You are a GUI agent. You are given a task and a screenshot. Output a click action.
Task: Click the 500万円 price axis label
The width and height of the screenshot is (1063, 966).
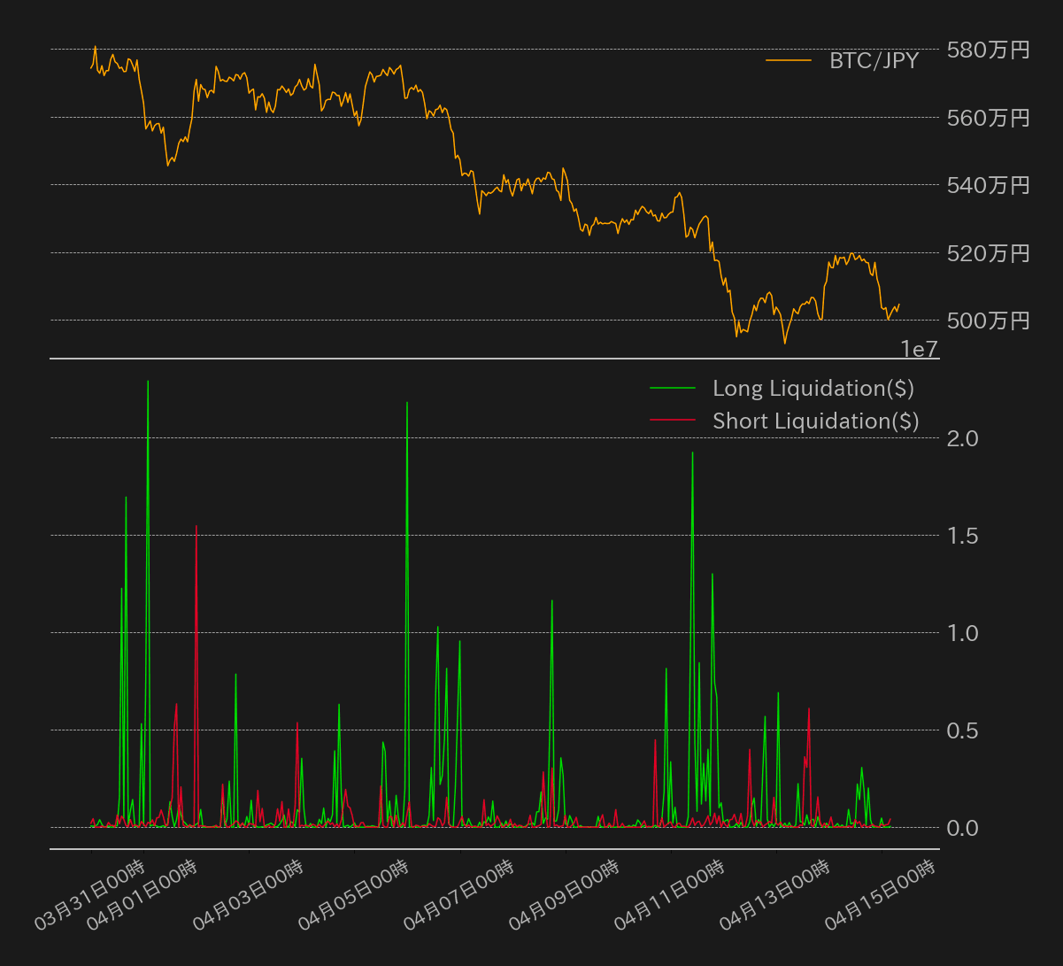pyautogui.click(x=988, y=321)
